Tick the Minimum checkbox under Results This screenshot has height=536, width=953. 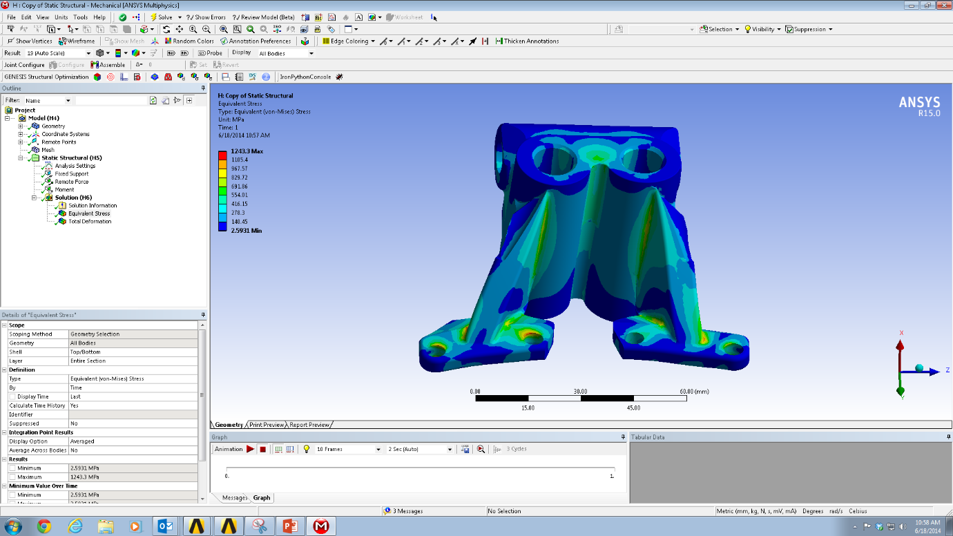12,468
